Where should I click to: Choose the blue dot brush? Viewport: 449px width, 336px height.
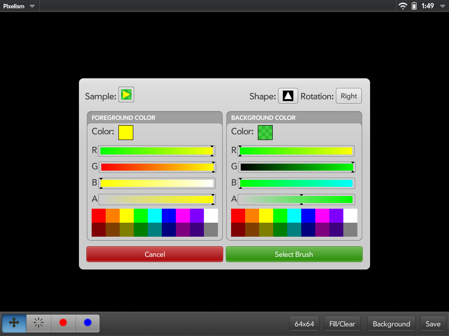point(88,323)
